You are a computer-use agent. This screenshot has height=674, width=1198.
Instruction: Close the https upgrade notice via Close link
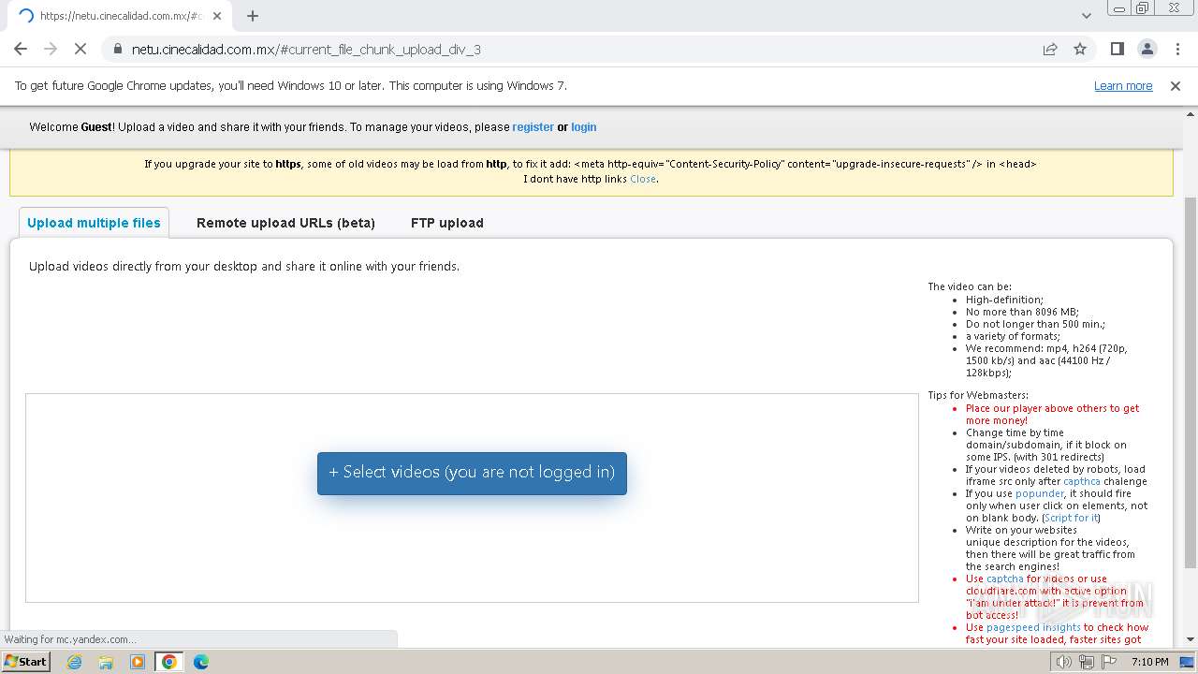tap(643, 179)
